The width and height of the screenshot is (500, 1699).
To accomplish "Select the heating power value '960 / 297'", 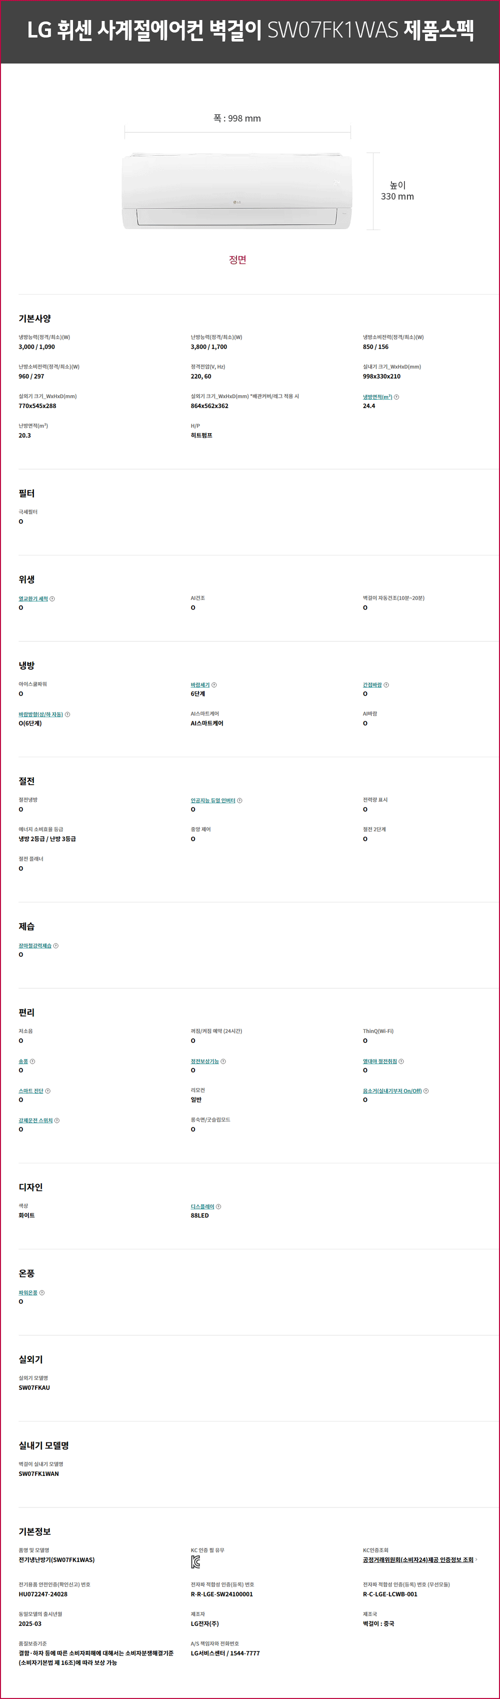I will tap(31, 377).
